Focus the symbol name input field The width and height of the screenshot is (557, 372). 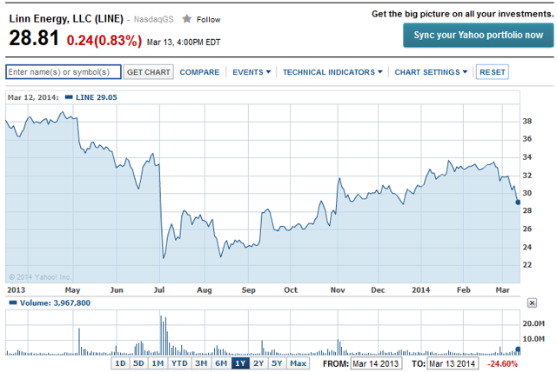[x=64, y=72]
